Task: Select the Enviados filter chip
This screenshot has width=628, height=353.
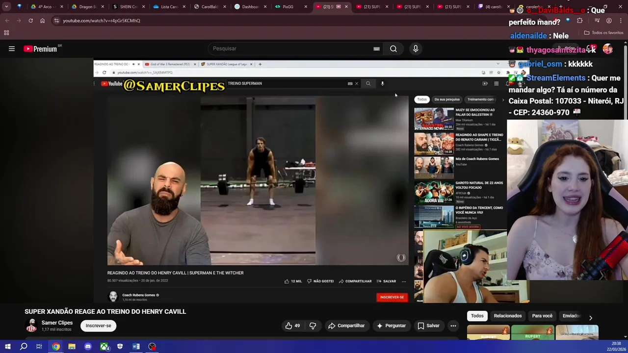Action: point(571,316)
